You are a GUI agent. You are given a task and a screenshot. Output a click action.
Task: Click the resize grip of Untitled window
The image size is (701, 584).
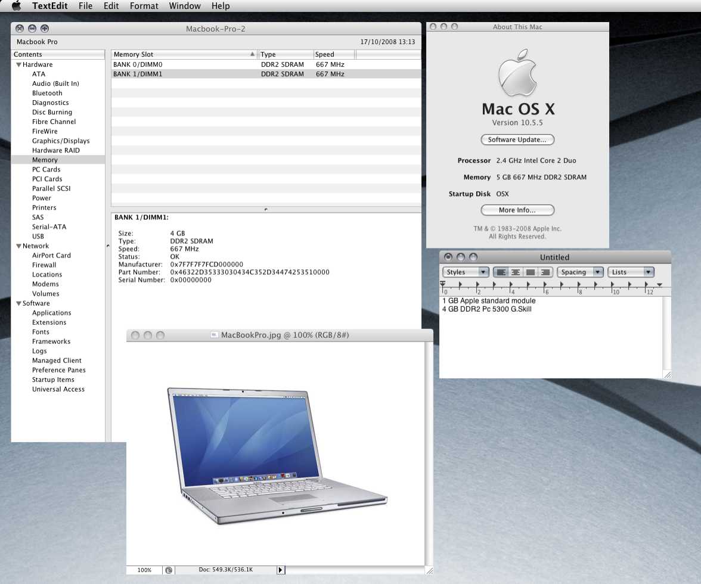[668, 375]
